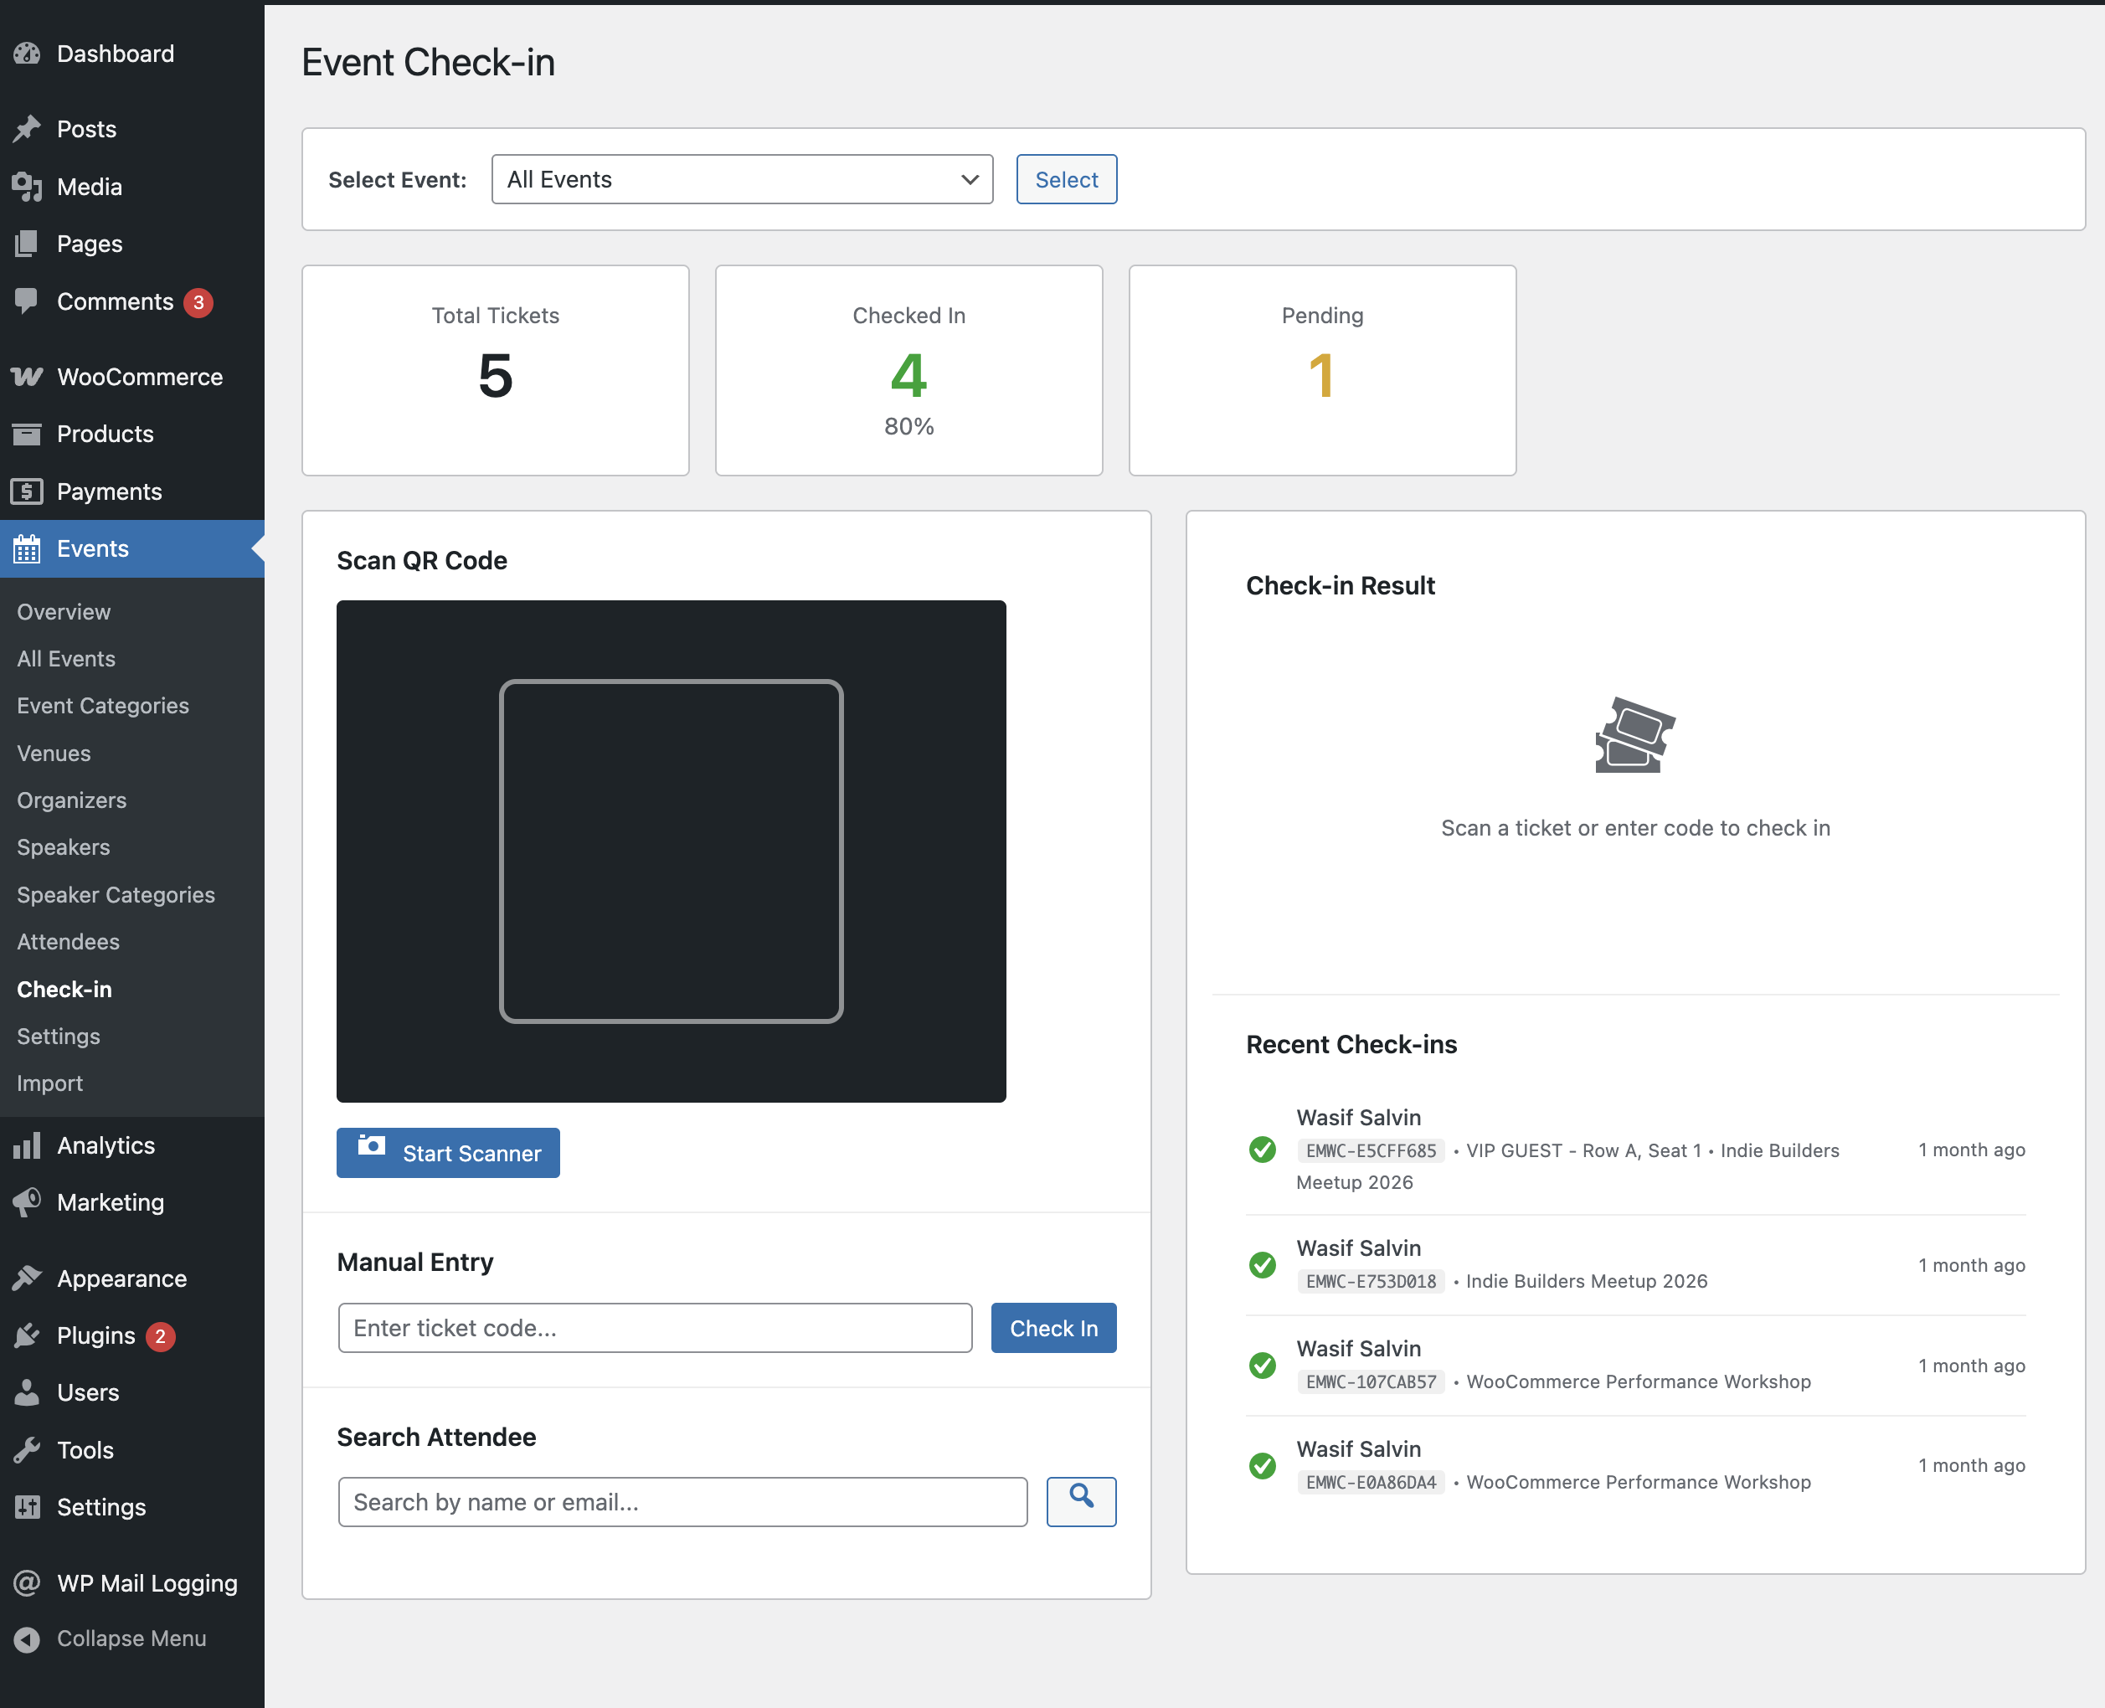The image size is (2105, 1708).
Task: Click the green check on Wasif Salvin's first check-in
Action: pyautogui.click(x=1262, y=1150)
